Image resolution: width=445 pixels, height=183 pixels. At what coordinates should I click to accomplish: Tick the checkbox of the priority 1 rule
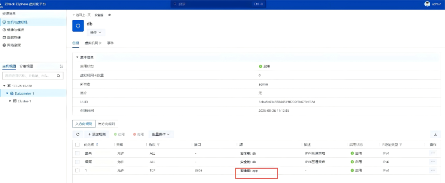coord(77,171)
